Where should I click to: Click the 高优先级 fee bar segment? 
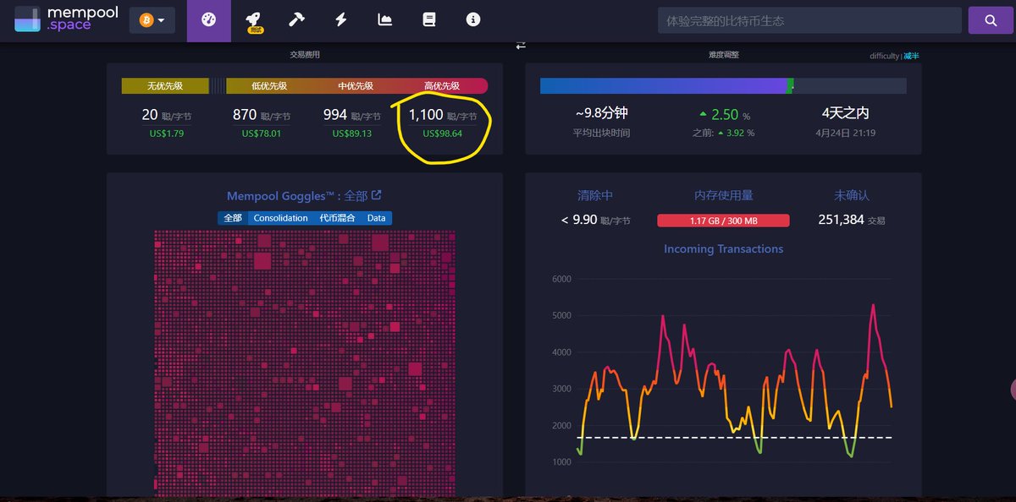(x=442, y=85)
